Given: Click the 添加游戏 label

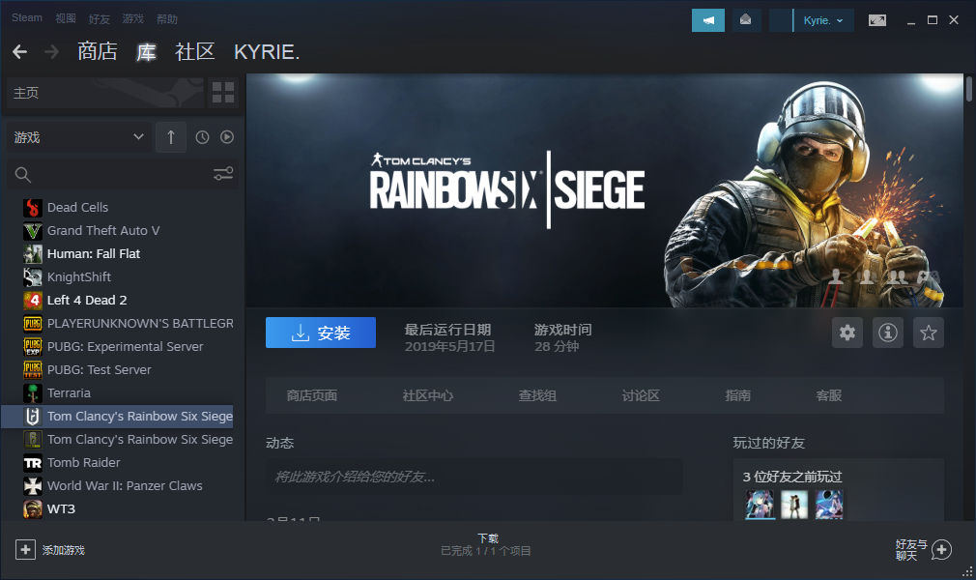Looking at the screenshot, I should tap(64, 550).
